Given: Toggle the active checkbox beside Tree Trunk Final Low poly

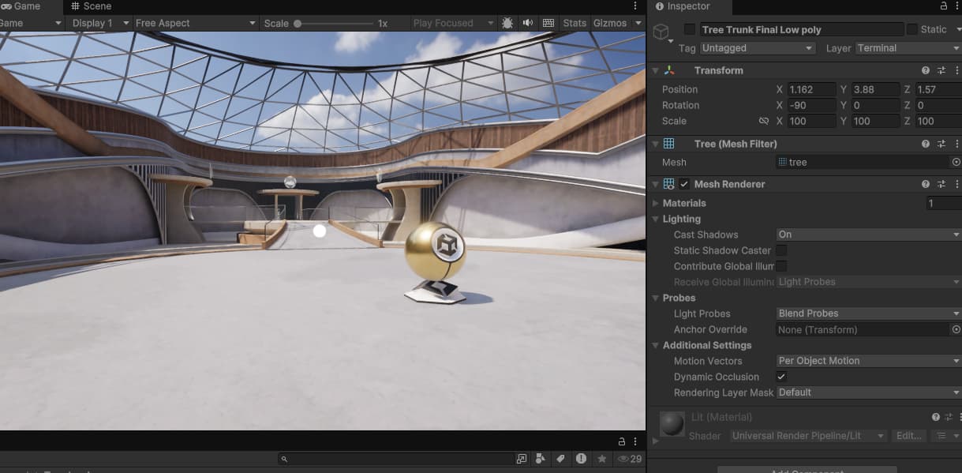Looking at the screenshot, I should coord(690,28).
